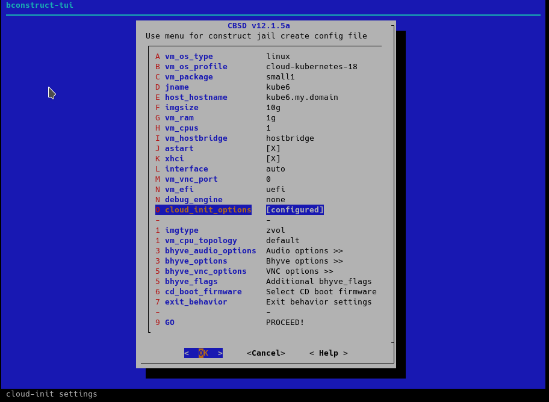
Task: Toggle the astart [X] checkbox
Action: pos(273,149)
